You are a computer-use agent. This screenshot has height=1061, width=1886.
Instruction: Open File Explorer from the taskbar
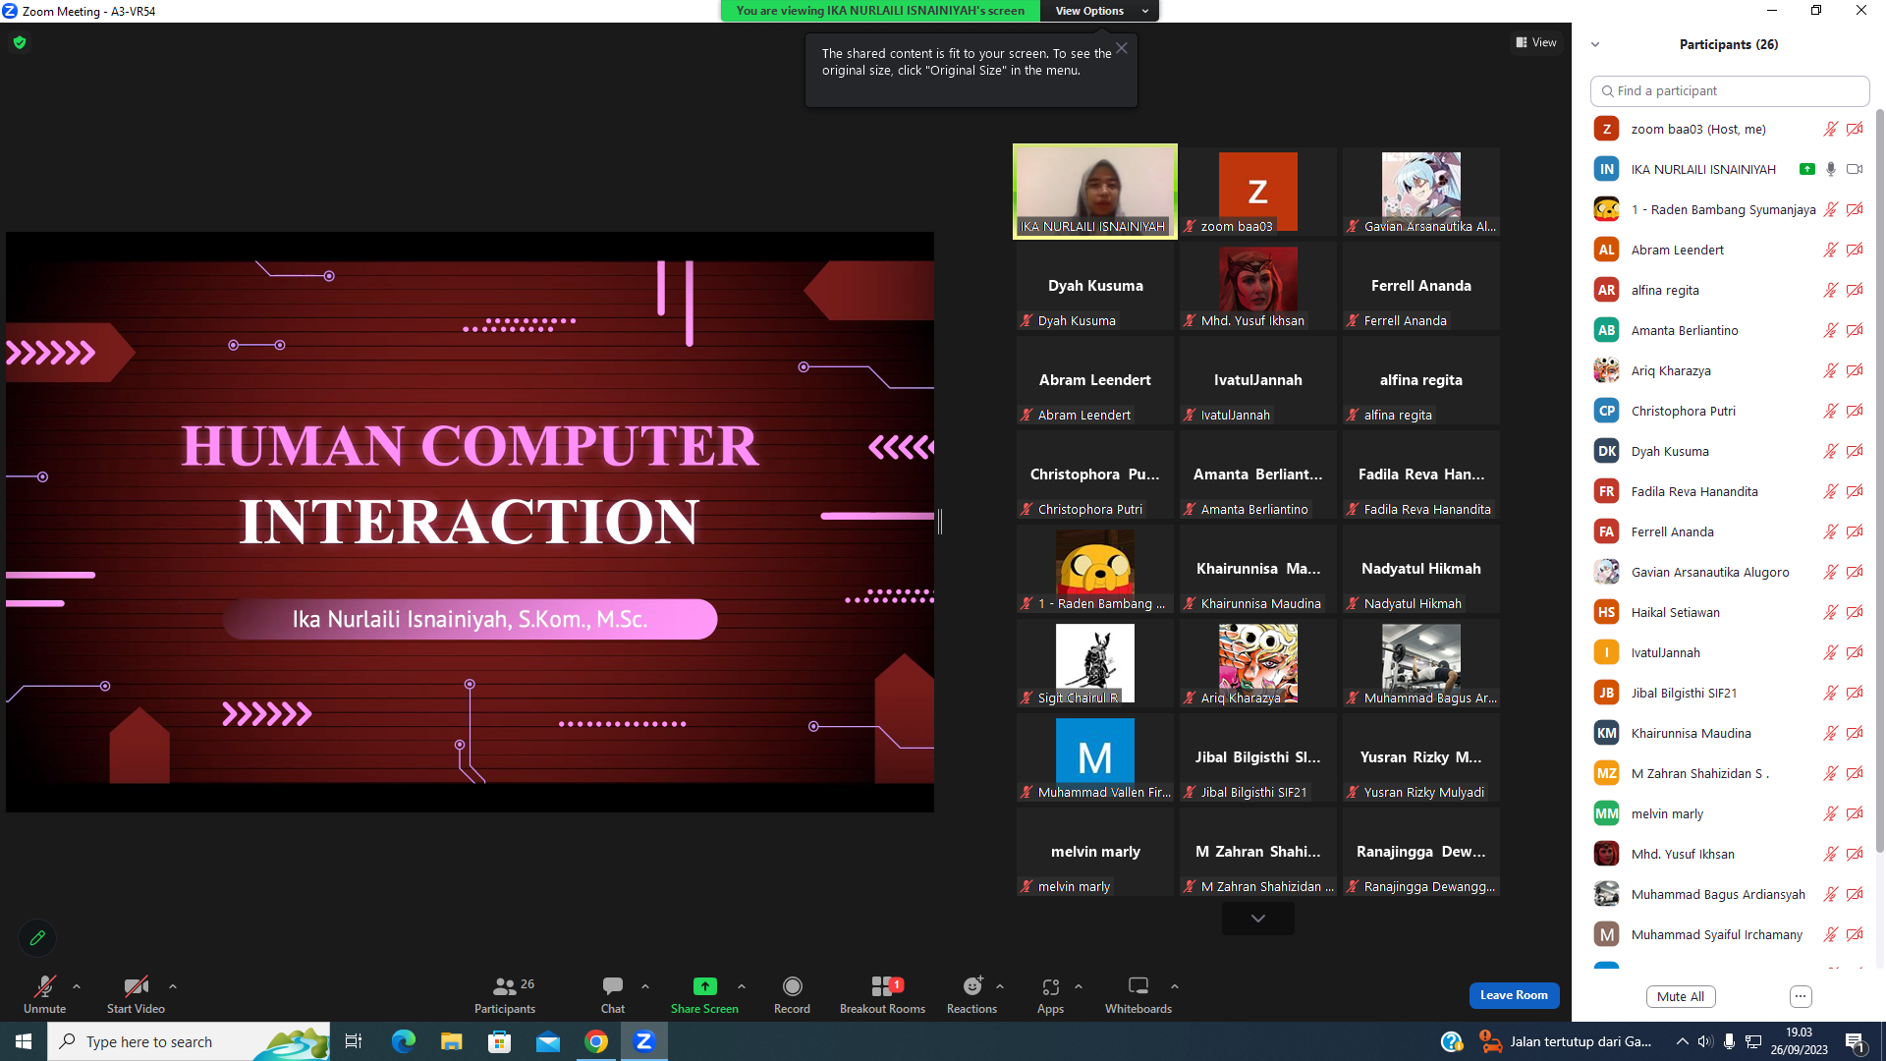tap(451, 1041)
